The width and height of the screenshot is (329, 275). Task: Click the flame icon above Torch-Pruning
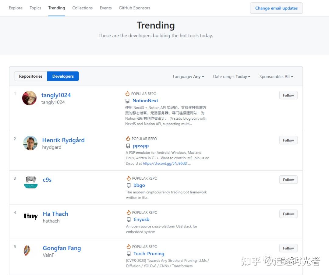129,246
